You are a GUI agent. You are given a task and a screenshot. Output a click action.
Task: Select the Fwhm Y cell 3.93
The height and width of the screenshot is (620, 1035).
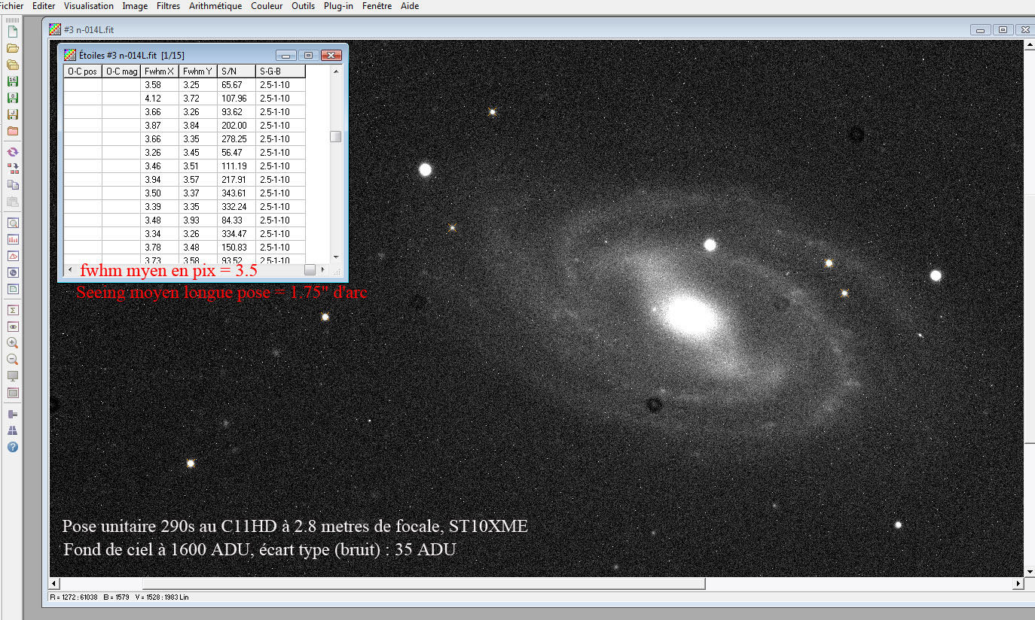point(198,220)
